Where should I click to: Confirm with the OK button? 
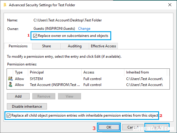click(109, 127)
